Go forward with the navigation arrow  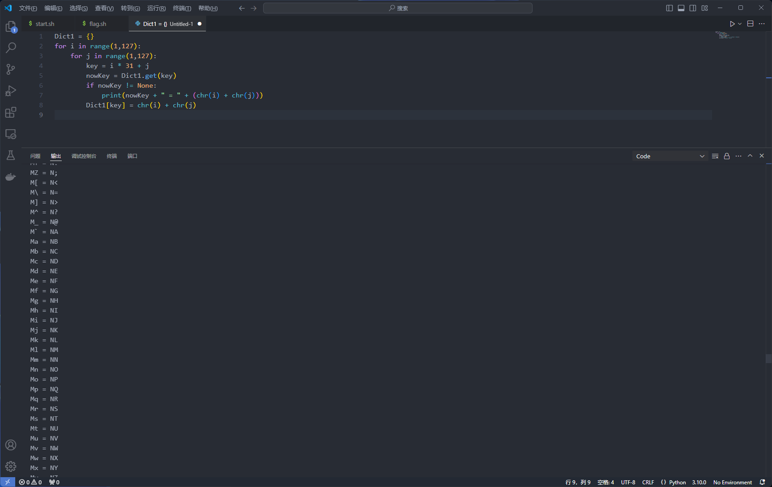(x=254, y=8)
